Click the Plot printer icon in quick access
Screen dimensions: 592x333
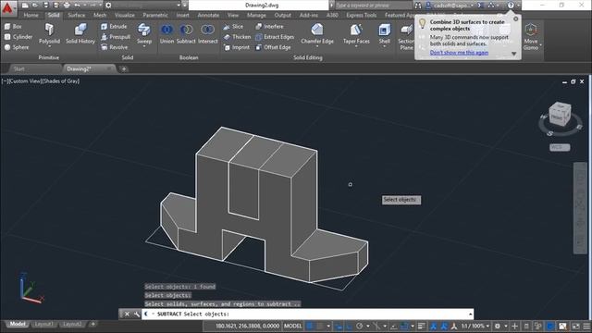67,6
